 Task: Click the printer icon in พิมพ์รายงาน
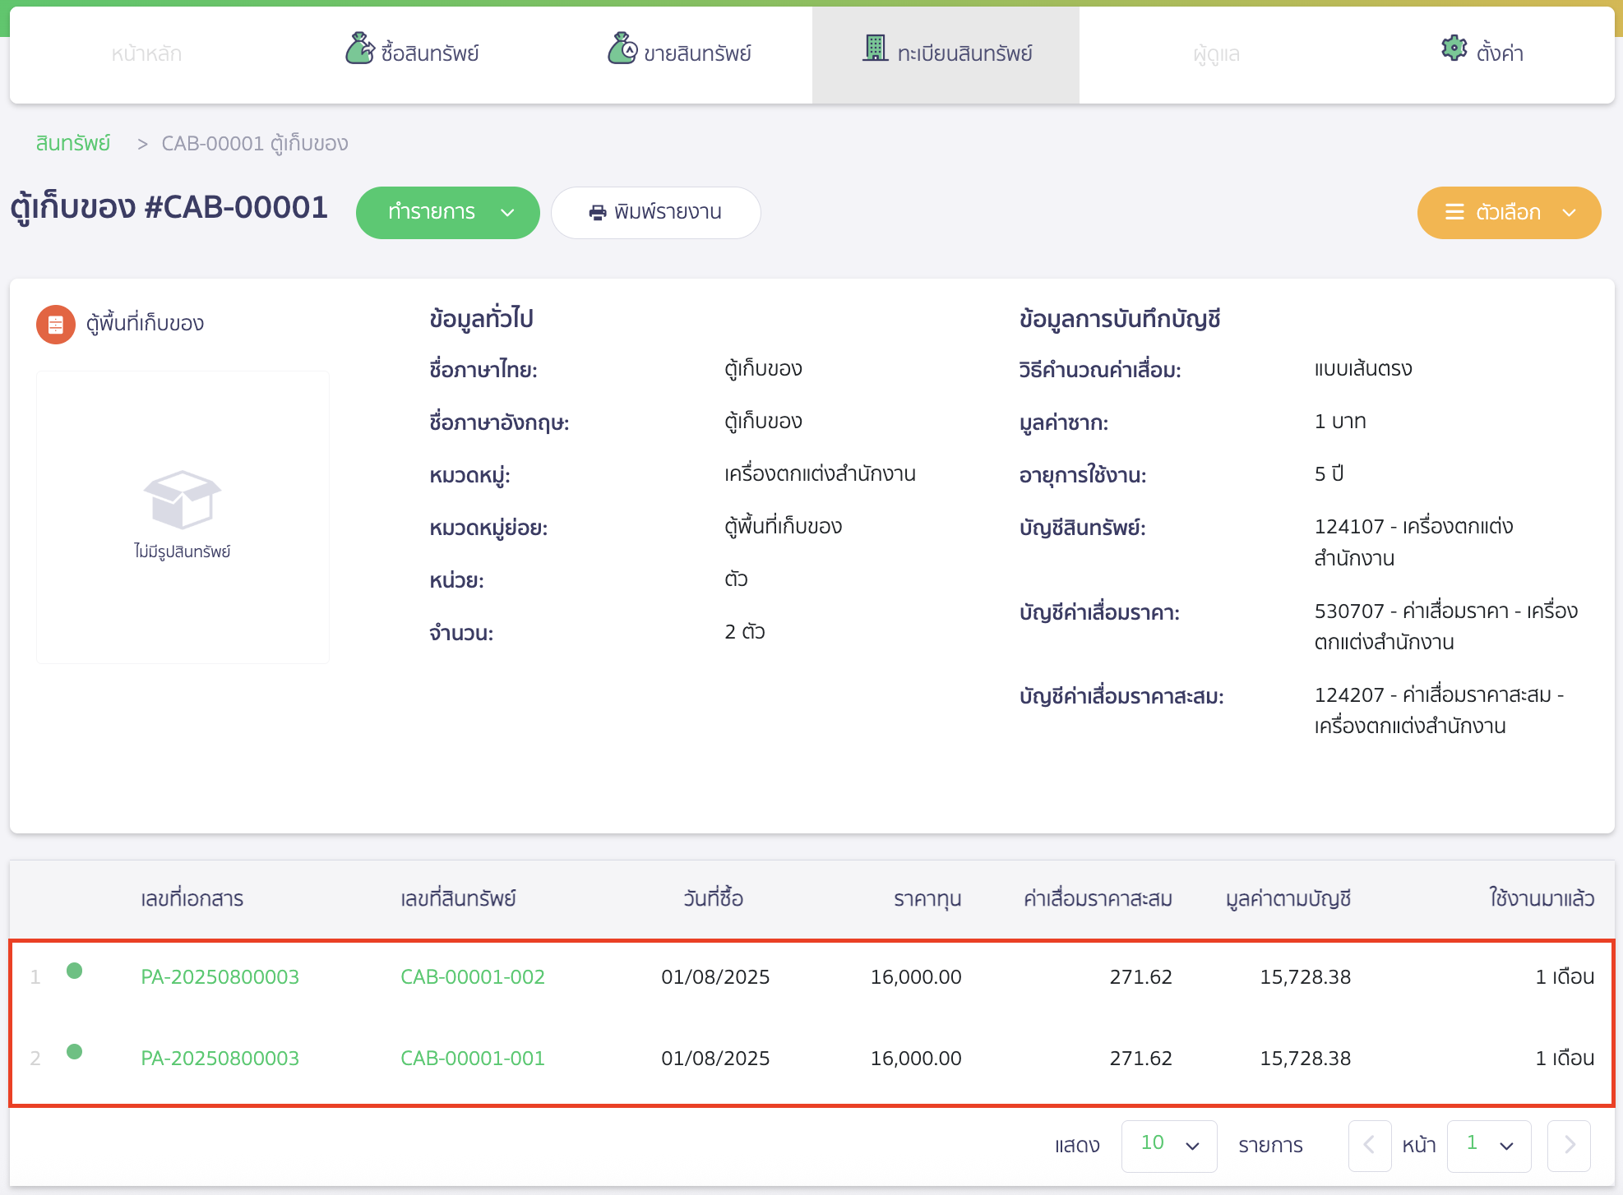[x=598, y=212]
